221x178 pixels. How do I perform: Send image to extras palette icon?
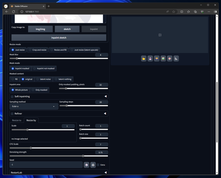pos(170,59)
